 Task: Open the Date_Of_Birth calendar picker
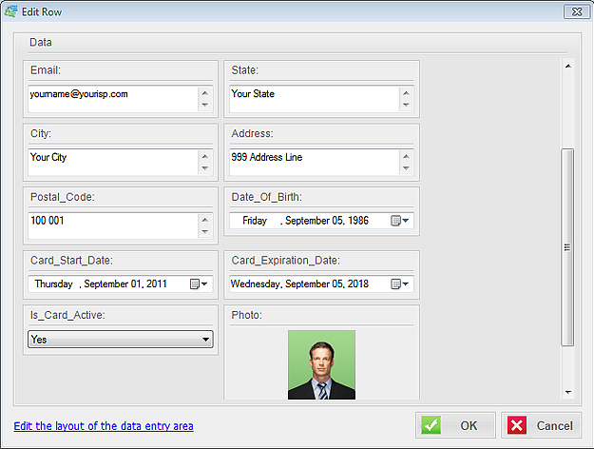(x=400, y=221)
